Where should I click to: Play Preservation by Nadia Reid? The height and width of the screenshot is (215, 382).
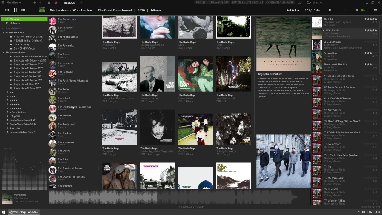344,56
